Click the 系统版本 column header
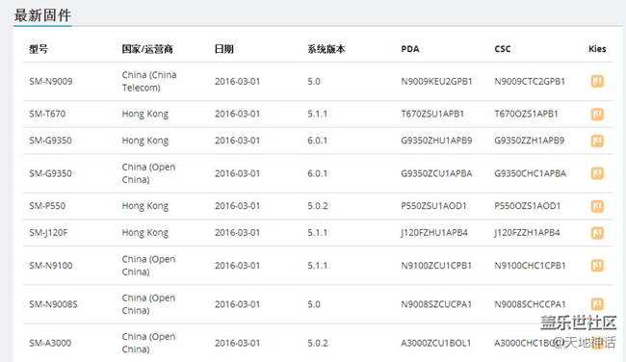This screenshot has height=362, width=626. pos(326,49)
